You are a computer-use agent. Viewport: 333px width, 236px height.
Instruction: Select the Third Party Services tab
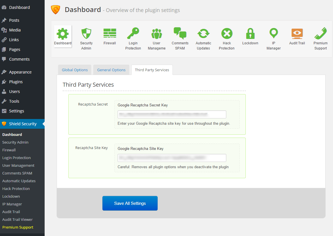pos(152,70)
